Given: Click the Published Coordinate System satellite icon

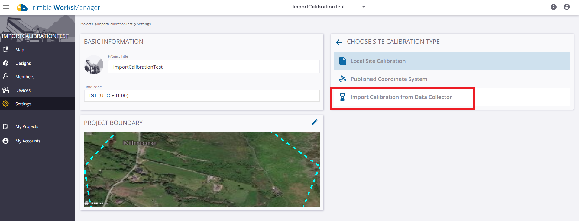Looking at the screenshot, I should pyautogui.click(x=343, y=79).
